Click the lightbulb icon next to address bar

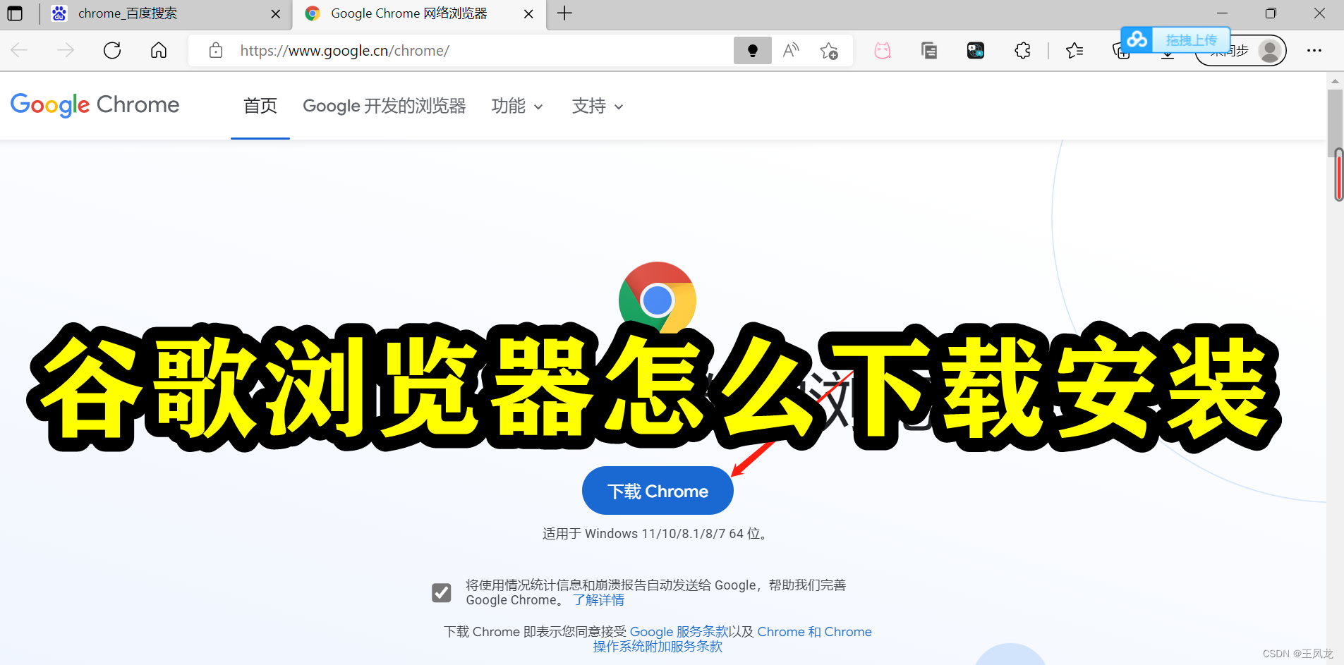tap(753, 50)
